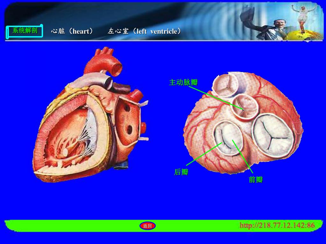Click the 系统解剖 button in the header
The width and height of the screenshot is (326, 244).
click(25, 31)
